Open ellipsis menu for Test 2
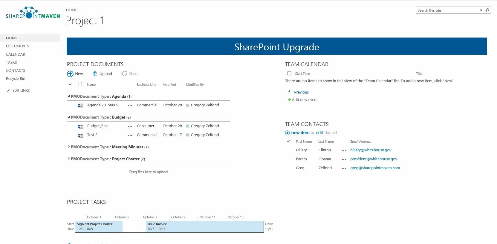Screen dimensions: 497x244 tap(130, 135)
